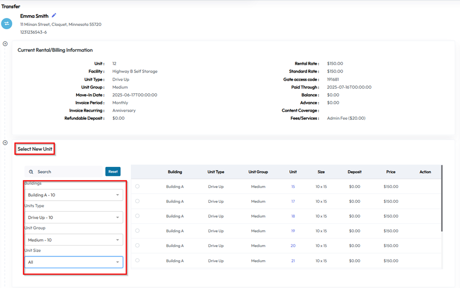Screen dimensions: 460x288
Task: Click the blue transfer arrows icon
Action: [7, 24]
